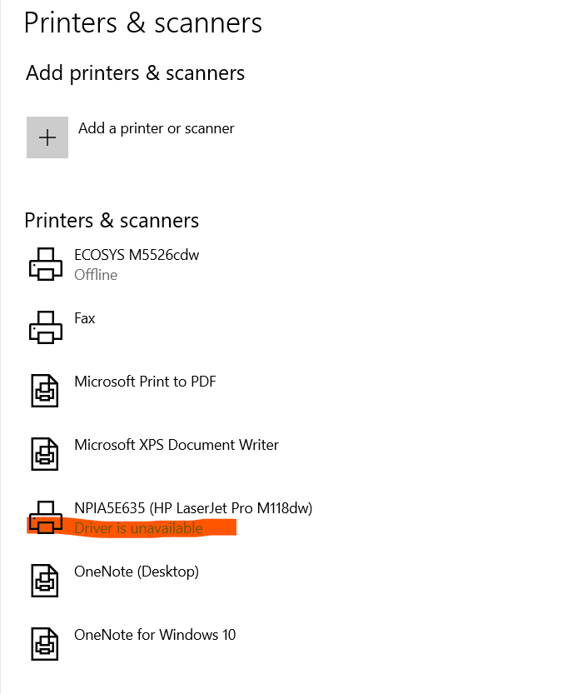Click the "Add printers & scanners" section heading
Screen dimensions: 572x694
pos(135,73)
